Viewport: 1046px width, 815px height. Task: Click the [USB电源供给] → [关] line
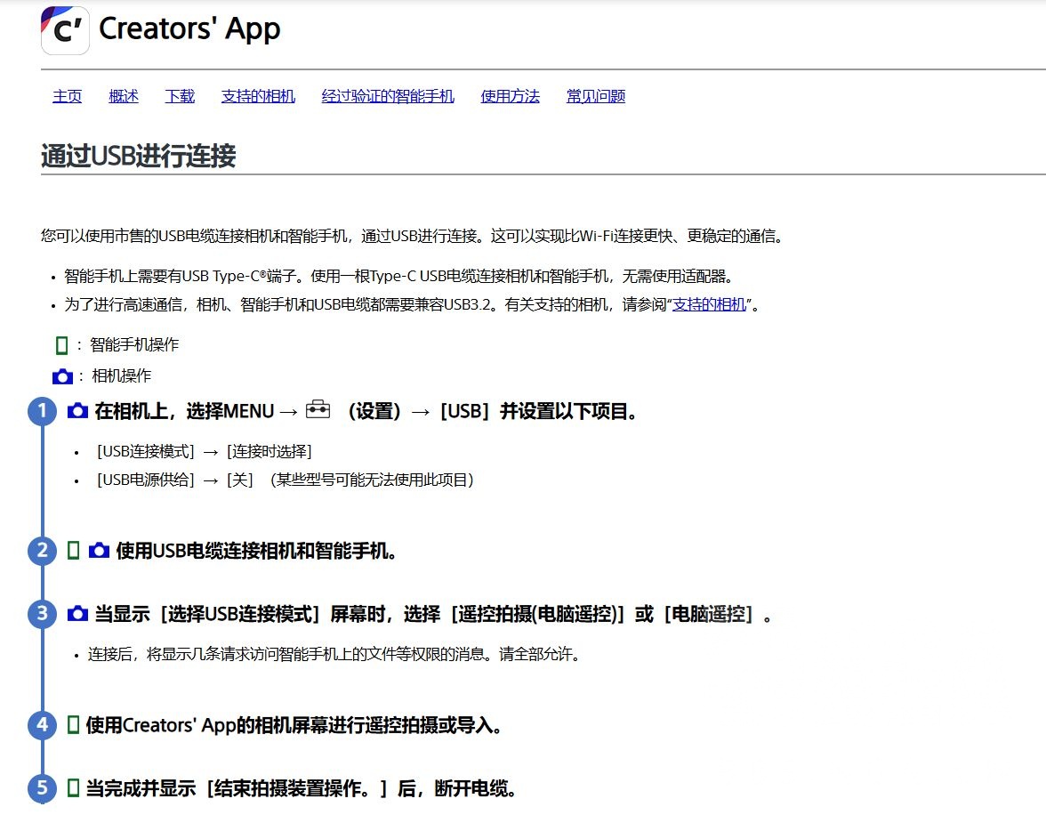tap(285, 480)
